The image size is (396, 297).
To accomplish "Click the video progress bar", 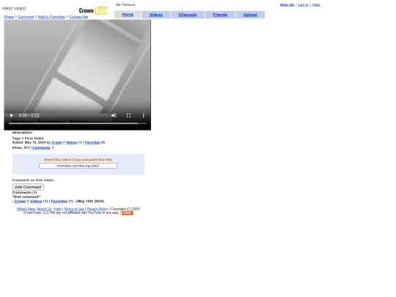I will pyautogui.click(x=77, y=123).
